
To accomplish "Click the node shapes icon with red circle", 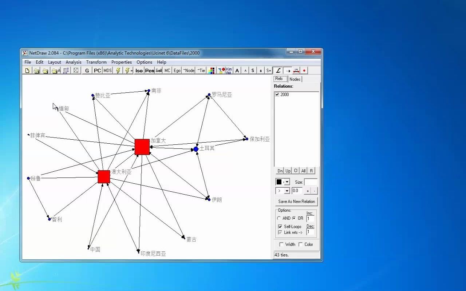I will pos(221,71).
